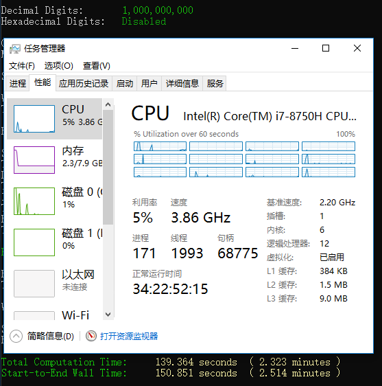Click the 磁盘 1 empty mini graph
This screenshot has height=386, width=382.
34,242
